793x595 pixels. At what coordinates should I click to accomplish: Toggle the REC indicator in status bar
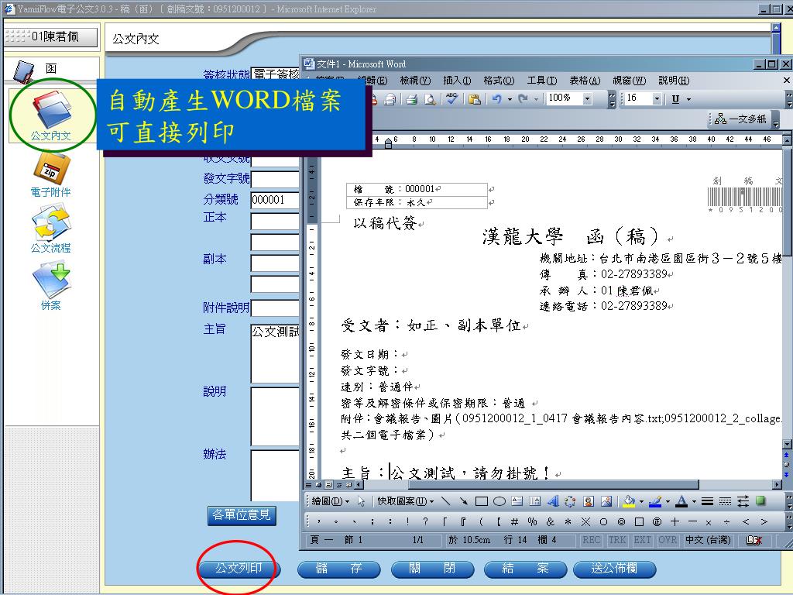591,540
